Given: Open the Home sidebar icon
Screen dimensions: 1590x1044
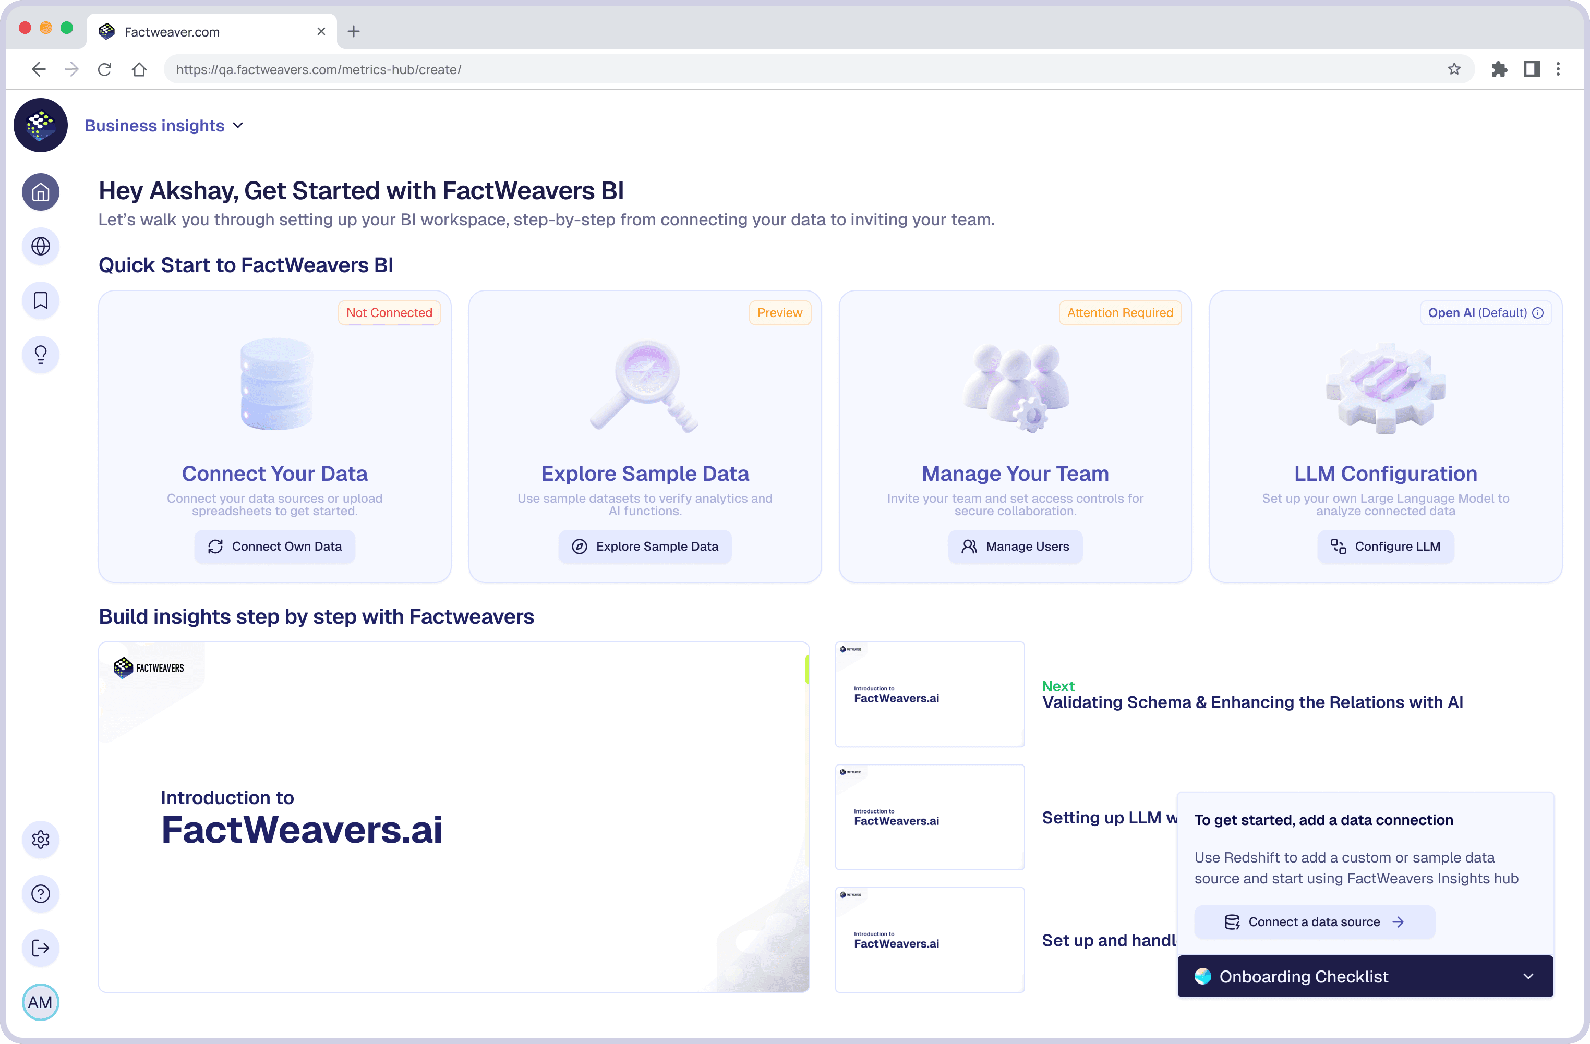Looking at the screenshot, I should click(x=41, y=192).
